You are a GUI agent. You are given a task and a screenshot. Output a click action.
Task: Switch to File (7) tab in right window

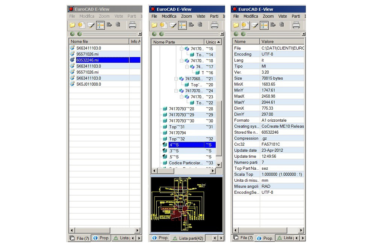point(244,238)
